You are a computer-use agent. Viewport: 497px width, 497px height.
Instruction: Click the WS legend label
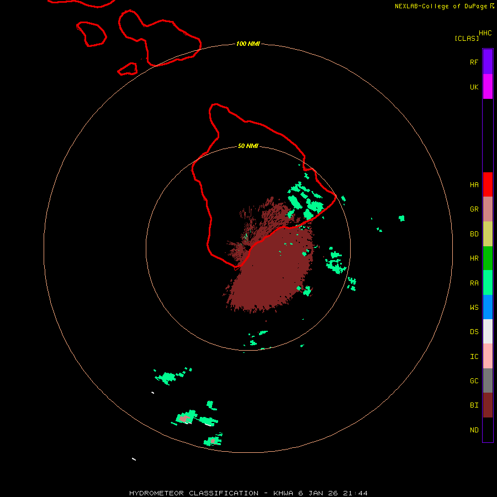pyautogui.click(x=474, y=307)
